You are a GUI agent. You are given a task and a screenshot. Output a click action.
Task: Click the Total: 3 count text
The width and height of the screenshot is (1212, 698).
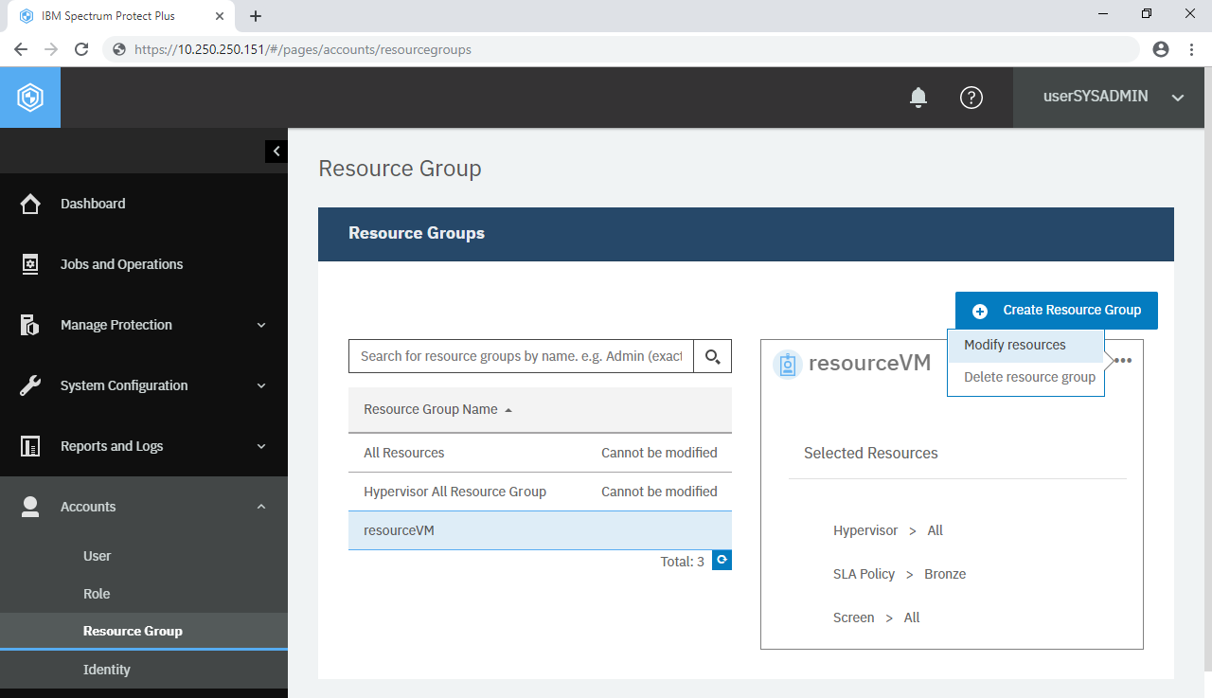point(683,562)
